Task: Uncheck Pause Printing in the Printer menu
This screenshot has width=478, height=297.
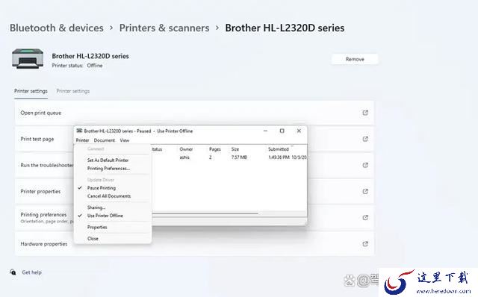Action: click(102, 188)
